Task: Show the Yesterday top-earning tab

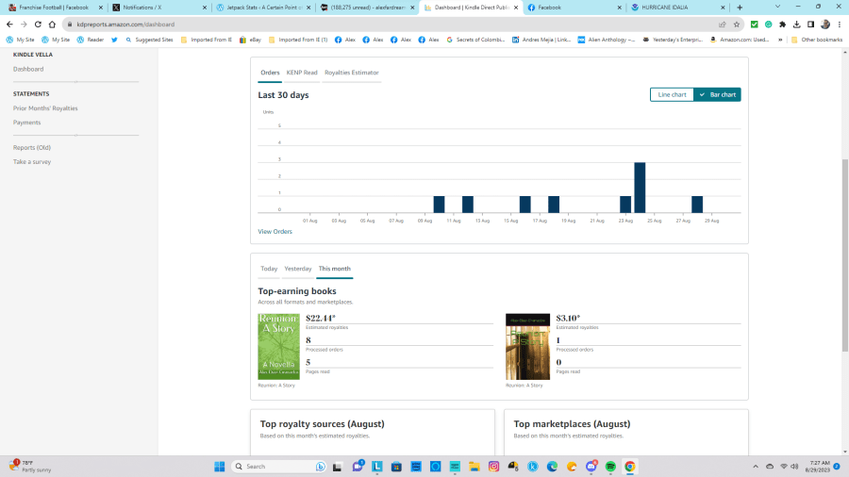Action: (x=298, y=269)
